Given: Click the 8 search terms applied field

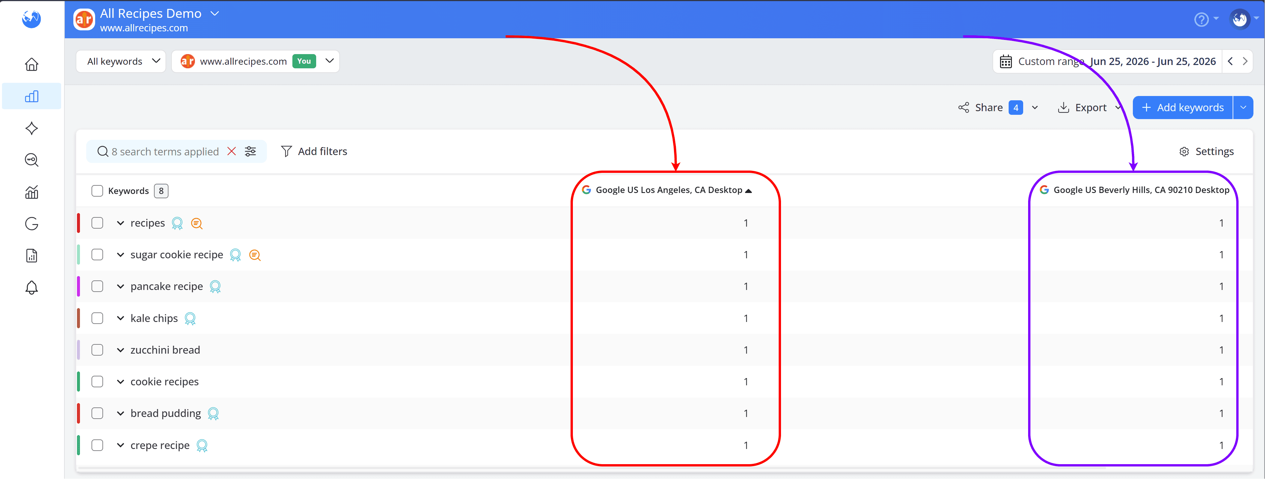Looking at the screenshot, I should click(x=165, y=151).
